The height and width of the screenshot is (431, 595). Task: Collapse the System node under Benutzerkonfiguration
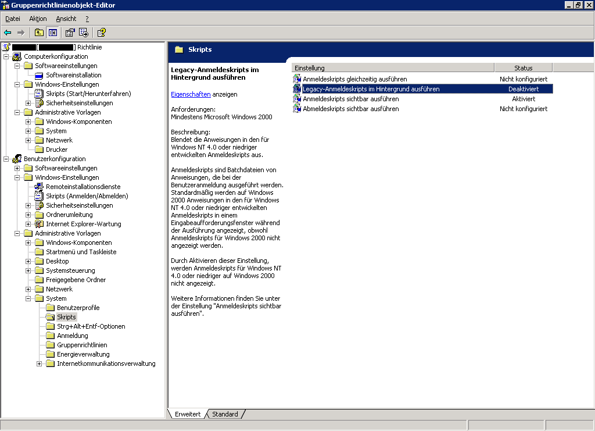pos(28,299)
